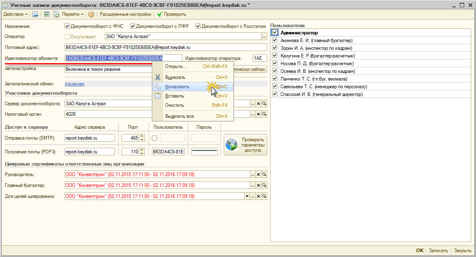
Task: Clear the Для целей шифрования certificate with X
Action: click(258, 196)
